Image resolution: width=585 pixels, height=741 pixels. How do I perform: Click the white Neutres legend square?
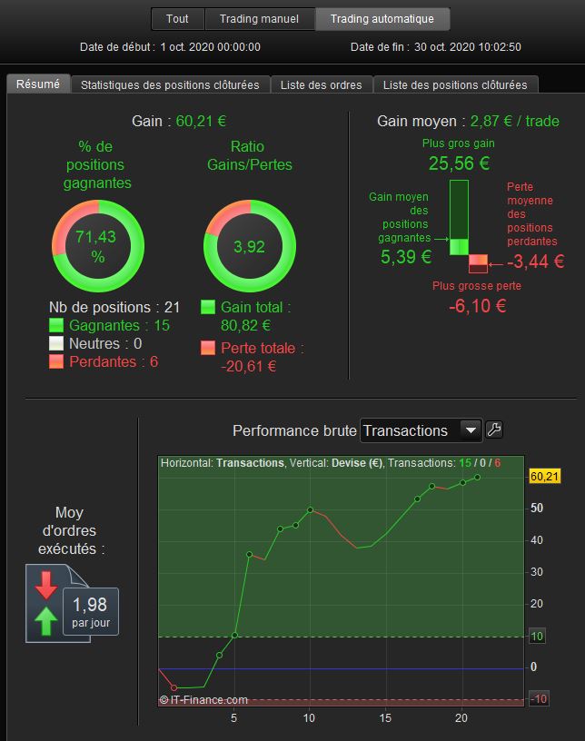(56, 343)
